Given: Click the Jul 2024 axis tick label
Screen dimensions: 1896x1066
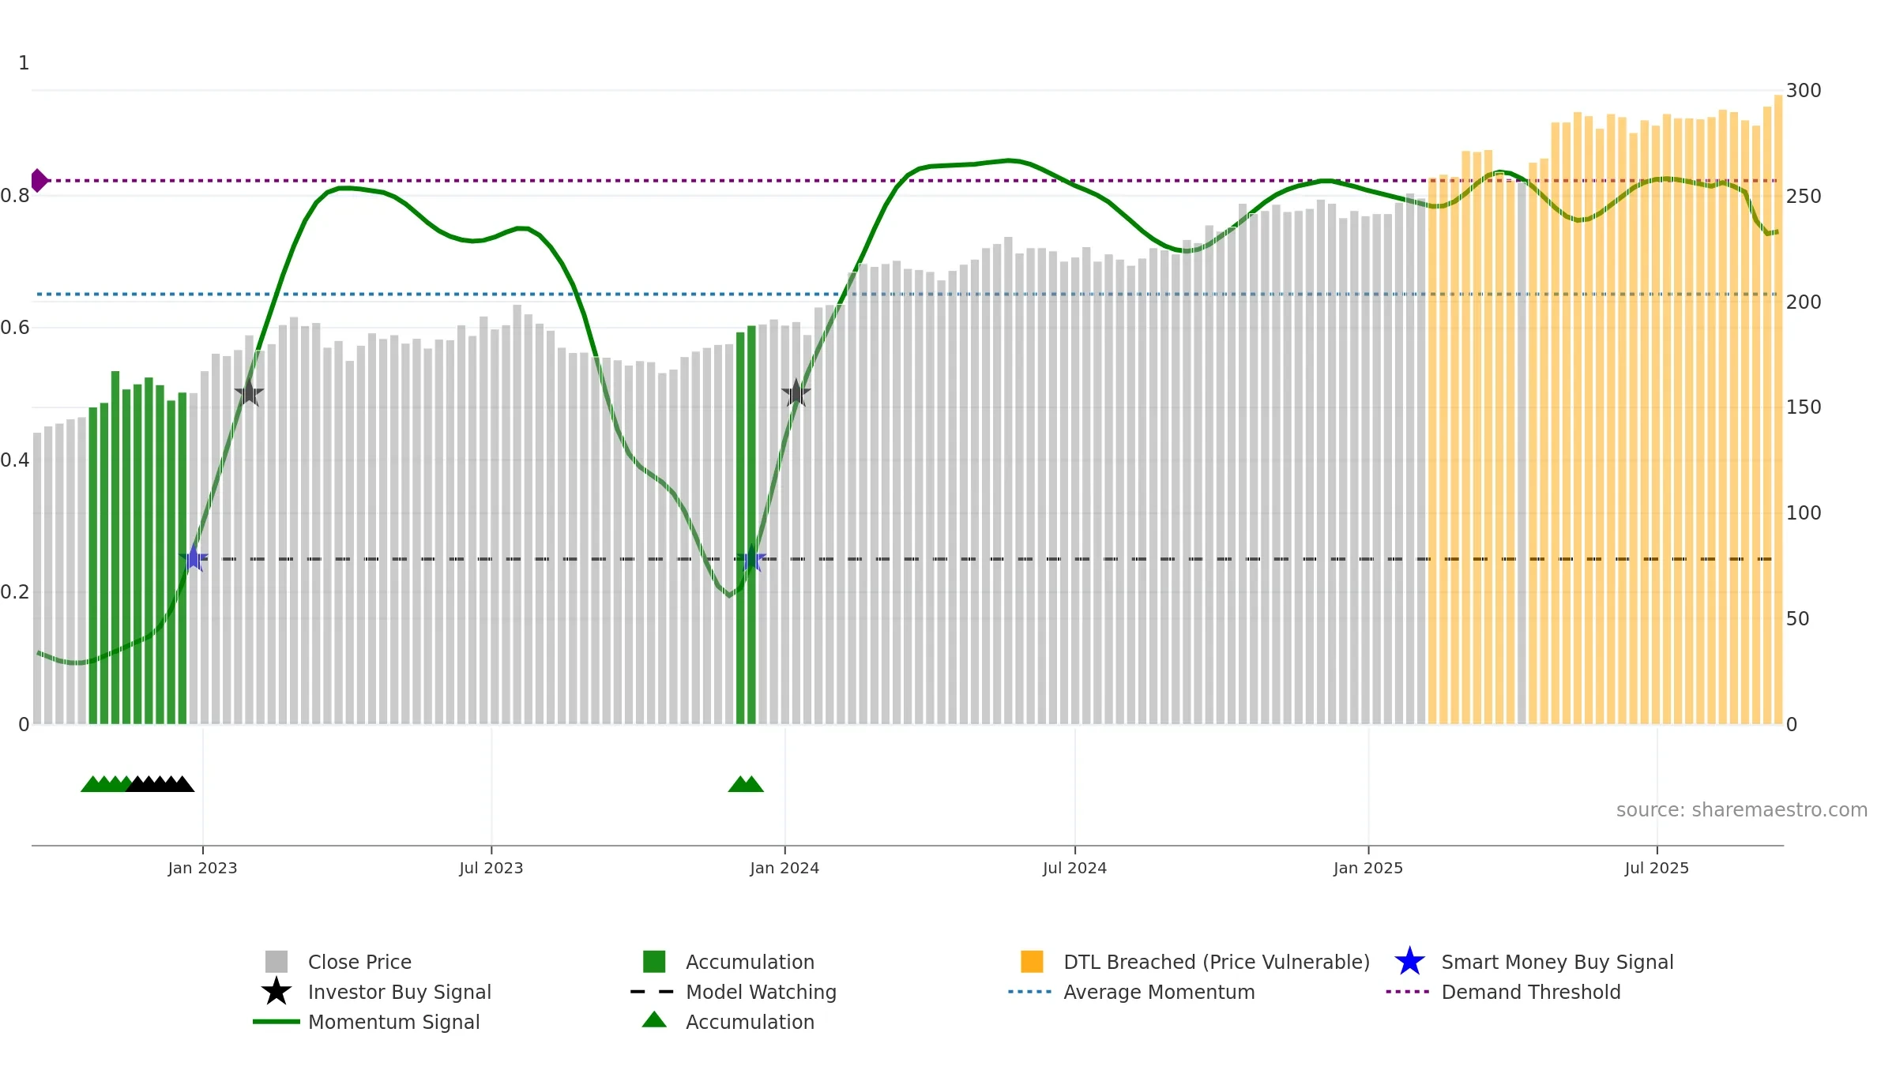Looking at the screenshot, I should [x=1074, y=869].
